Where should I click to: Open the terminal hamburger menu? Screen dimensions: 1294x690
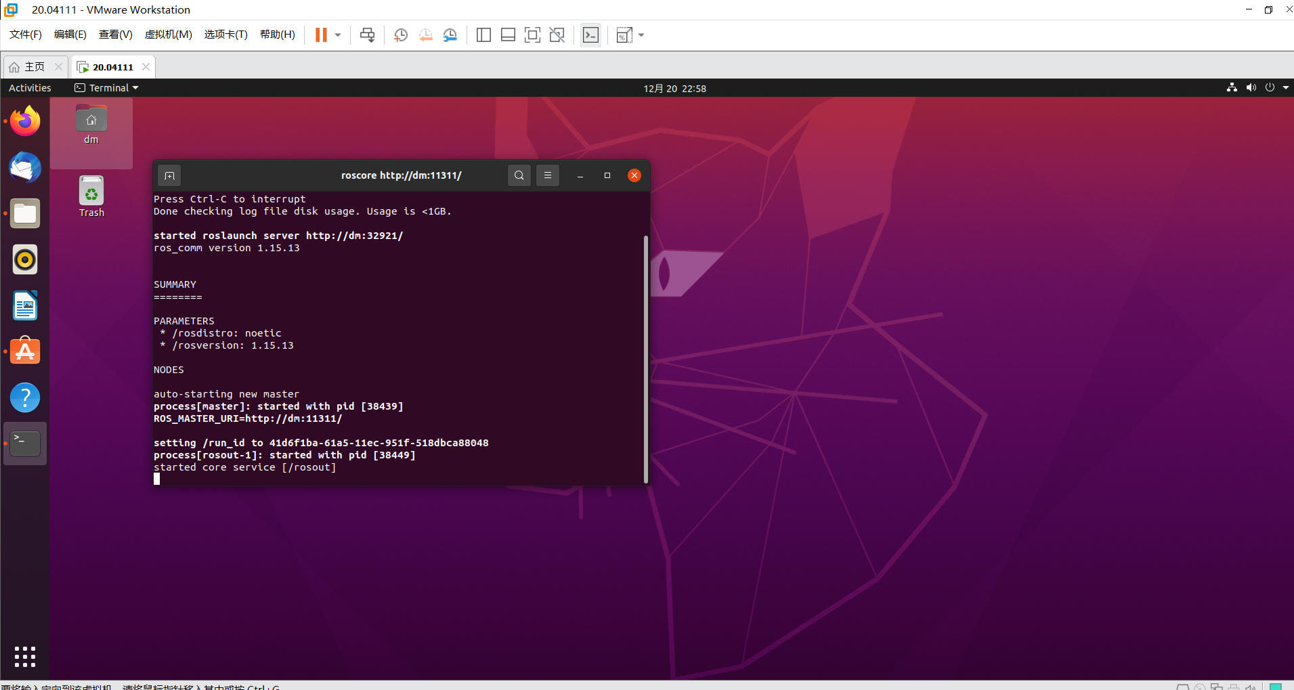[547, 175]
